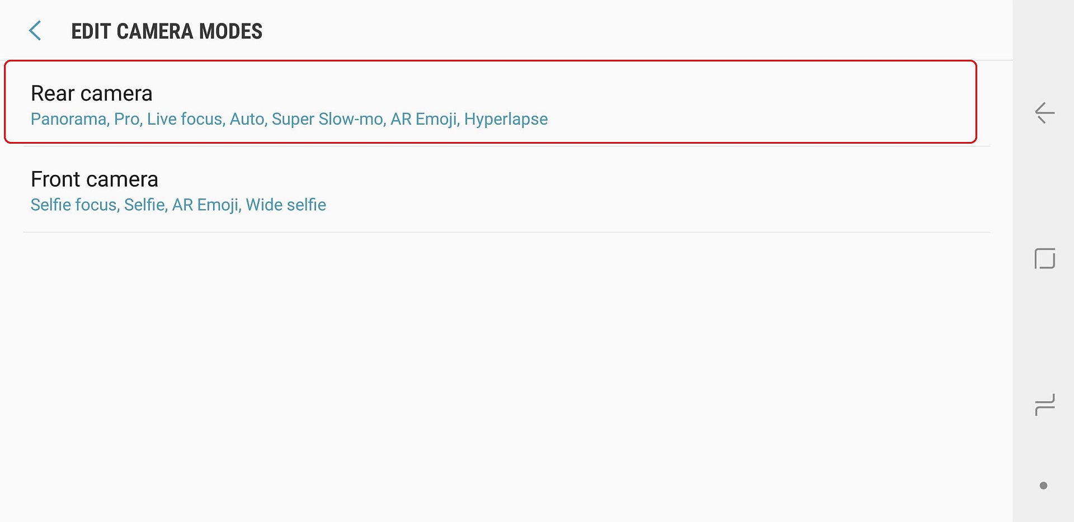This screenshot has width=1074, height=522.
Task: Click the 'Front camera' heading label
Action: [x=95, y=179]
